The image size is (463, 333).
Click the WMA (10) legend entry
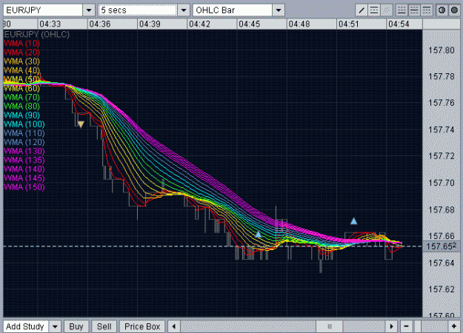click(21, 44)
